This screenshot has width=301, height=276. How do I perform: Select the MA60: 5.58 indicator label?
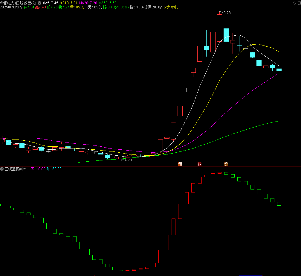tap(108, 3)
